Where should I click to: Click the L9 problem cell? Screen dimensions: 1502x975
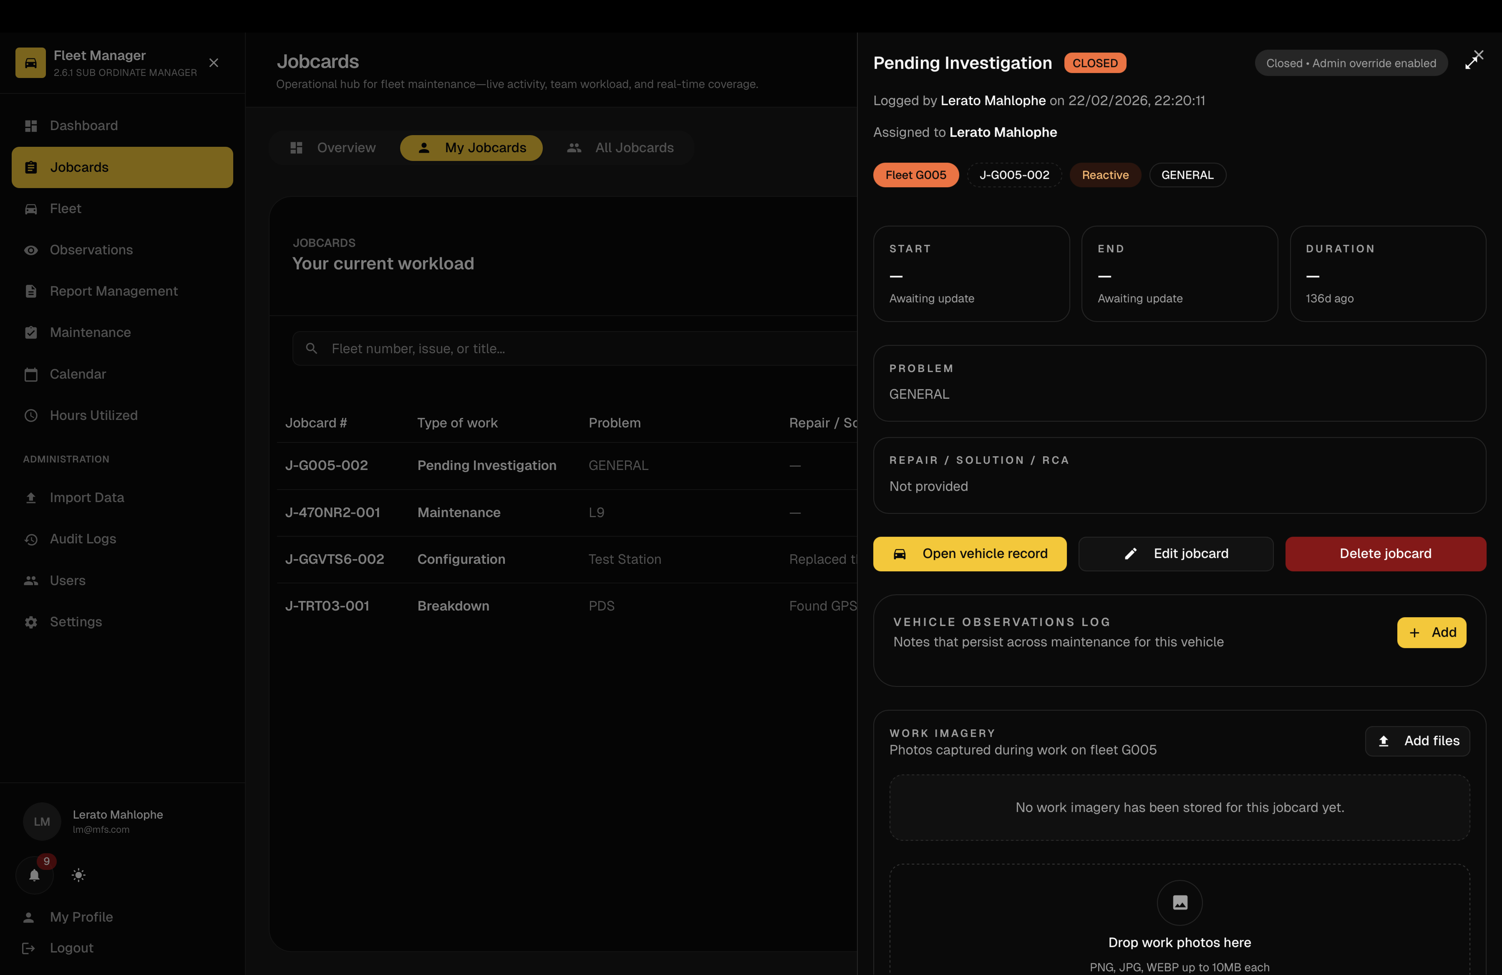click(596, 513)
